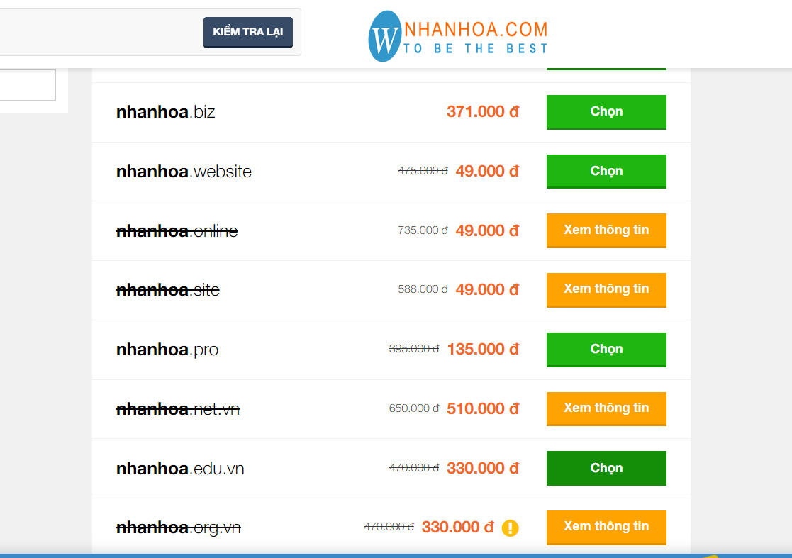View info for nhanhoa.online domain
Image resolution: width=792 pixels, height=558 pixels.
(x=606, y=230)
